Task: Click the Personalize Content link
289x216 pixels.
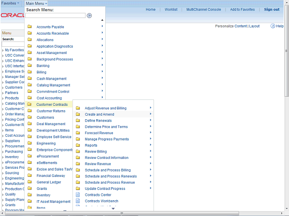Action: (231, 26)
